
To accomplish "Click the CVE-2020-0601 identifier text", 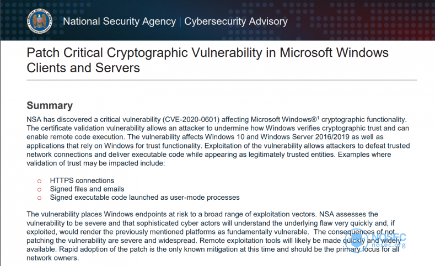I will (x=191, y=119).
